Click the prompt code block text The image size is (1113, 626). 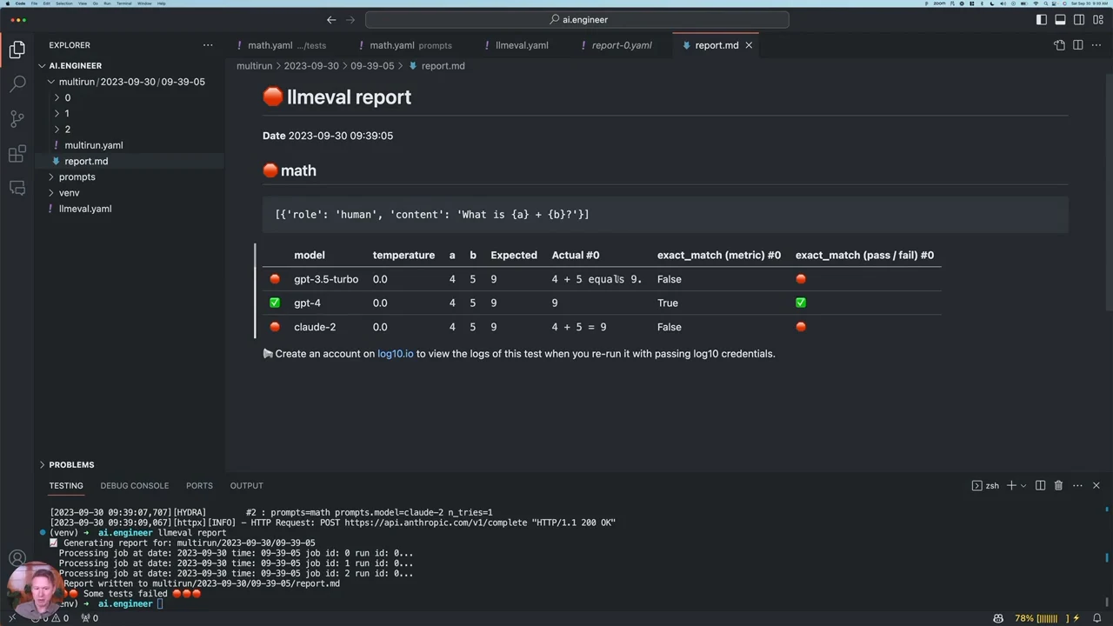(x=432, y=214)
